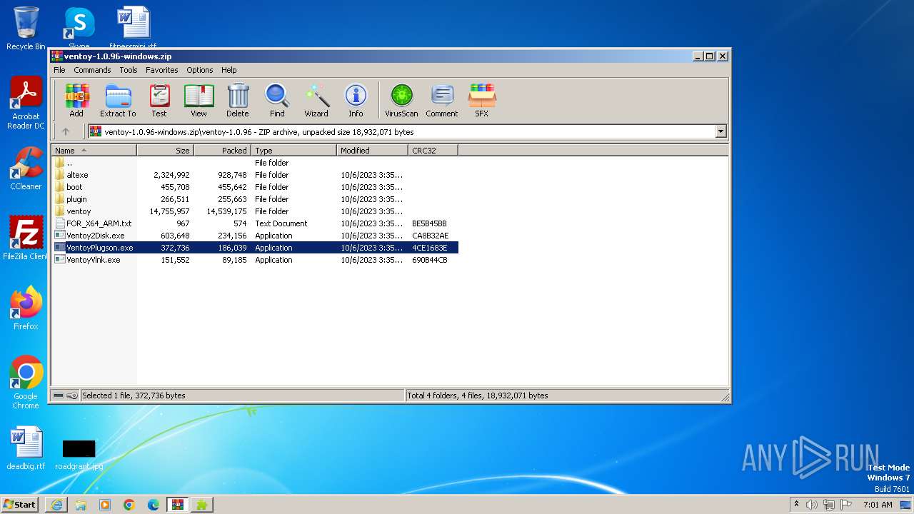Open CCleaner desktop shortcut
The image size is (914, 514).
coord(26,168)
